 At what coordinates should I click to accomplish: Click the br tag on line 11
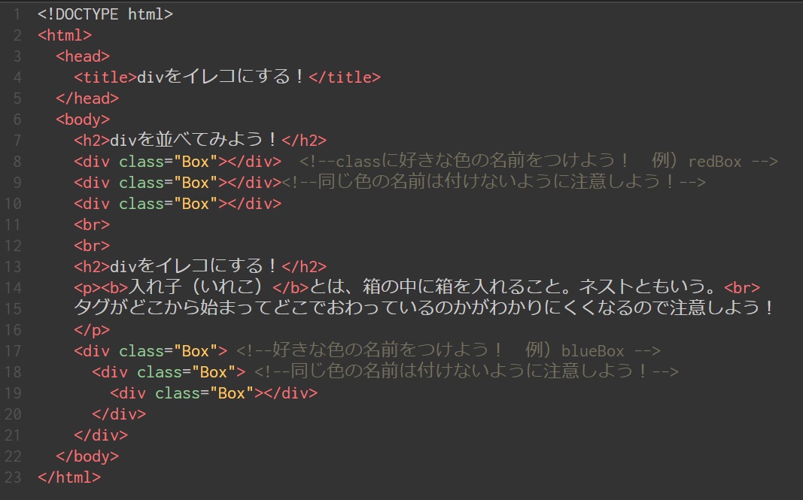pos(91,224)
